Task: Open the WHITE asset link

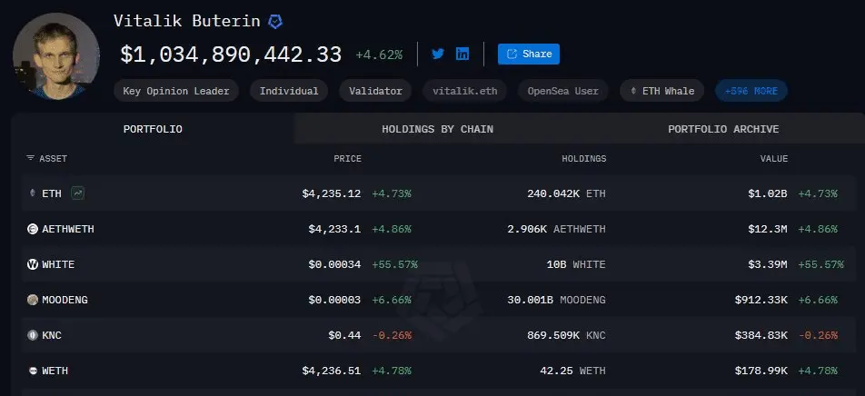Action: pyautogui.click(x=58, y=264)
